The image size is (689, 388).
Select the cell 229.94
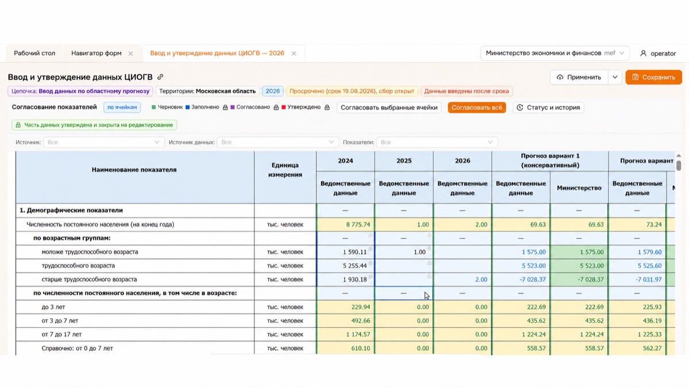coord(346,307)
